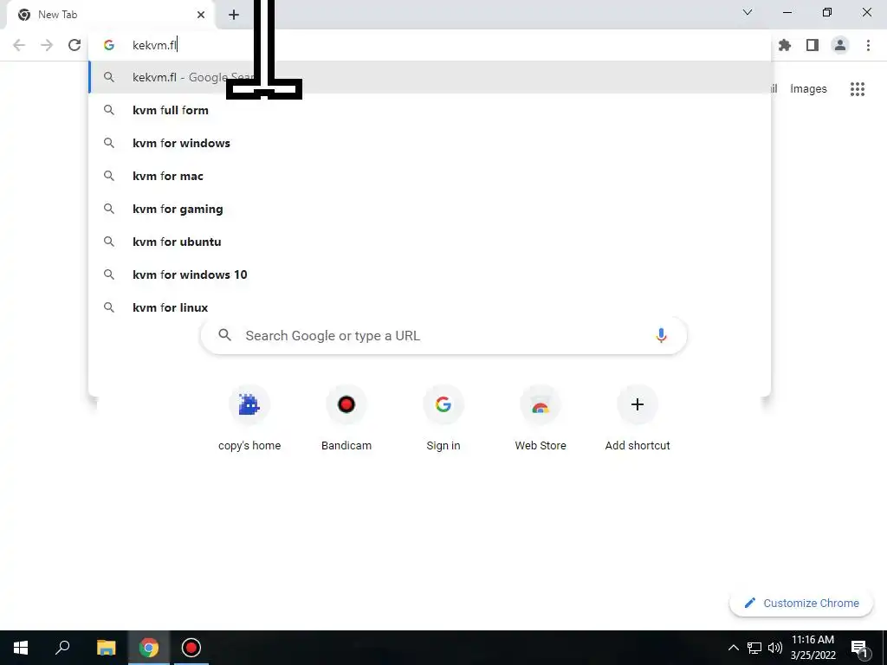Click the Images link
887x665 pixels.
click(808, 89)
